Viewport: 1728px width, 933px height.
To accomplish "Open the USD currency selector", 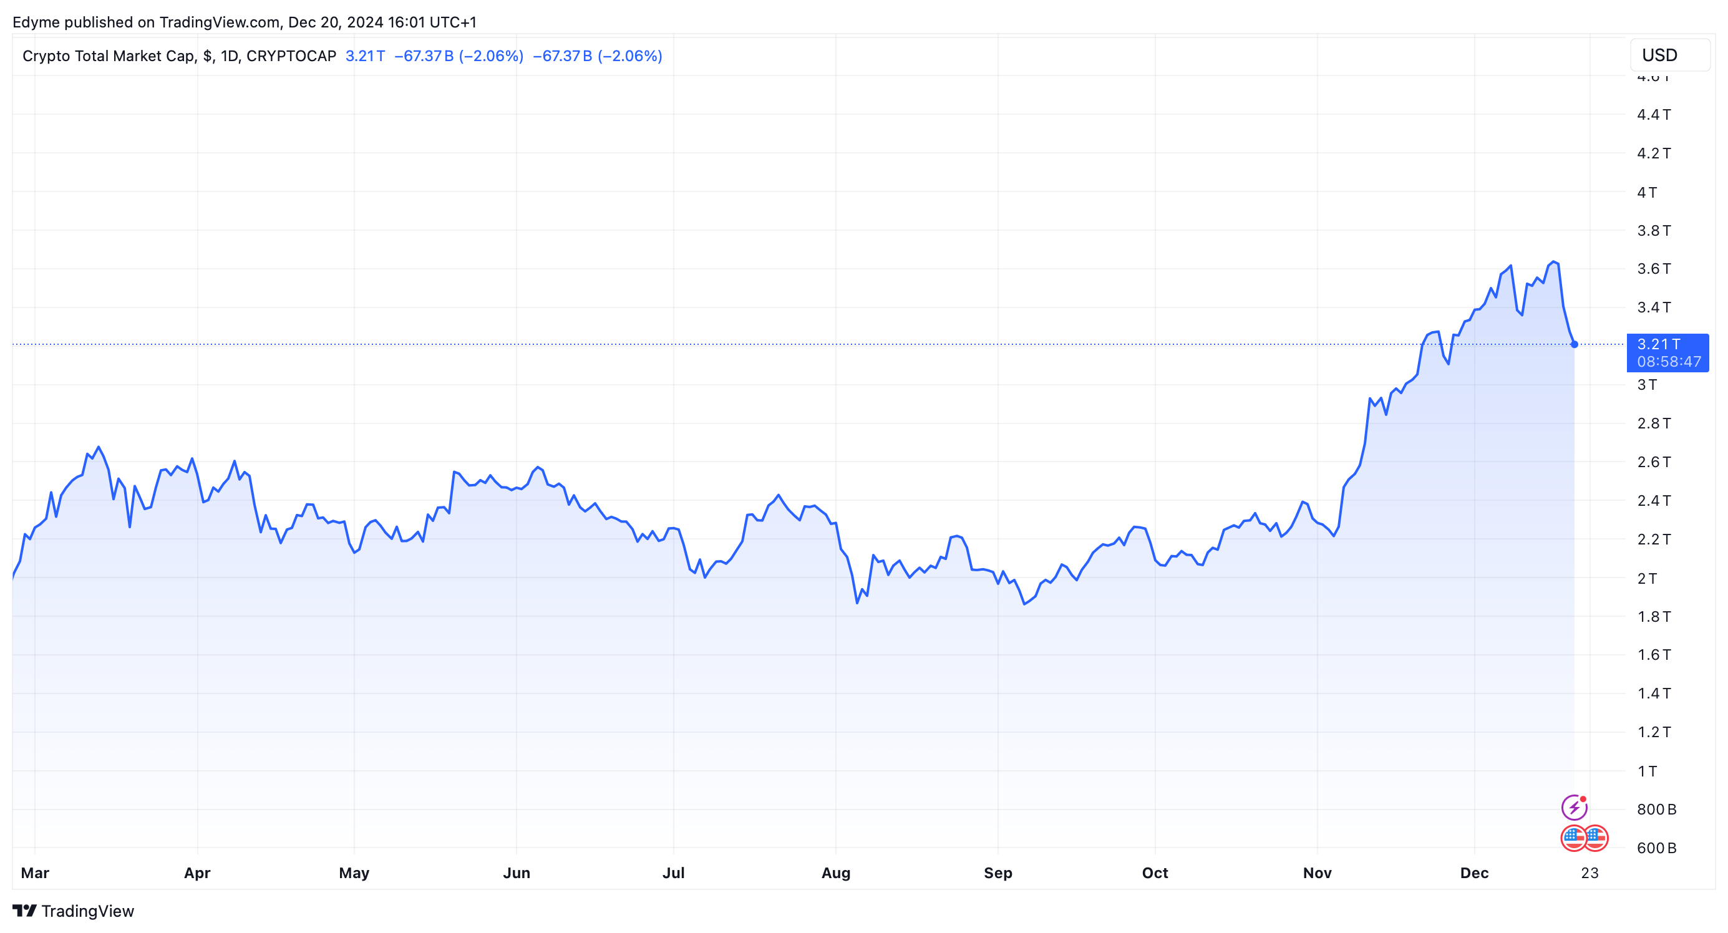I will coord(1669,55).
